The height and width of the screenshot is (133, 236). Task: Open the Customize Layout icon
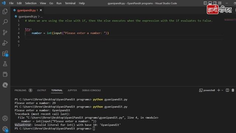coord(220,3)
